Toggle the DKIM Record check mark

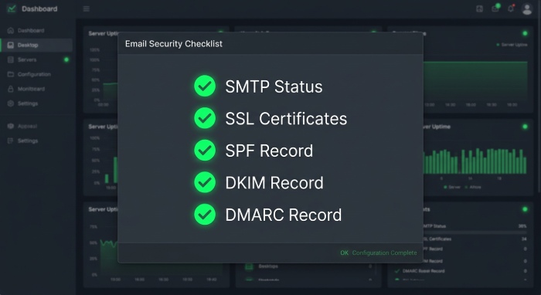pyautogui.click(x=205, y=182)
